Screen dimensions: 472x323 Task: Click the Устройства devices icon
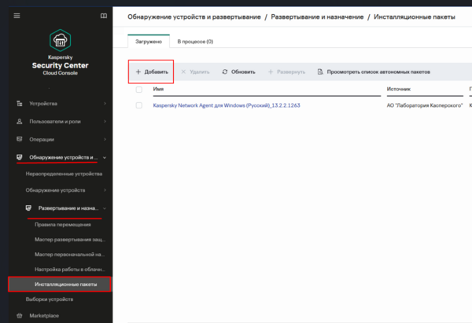(20, 104)
